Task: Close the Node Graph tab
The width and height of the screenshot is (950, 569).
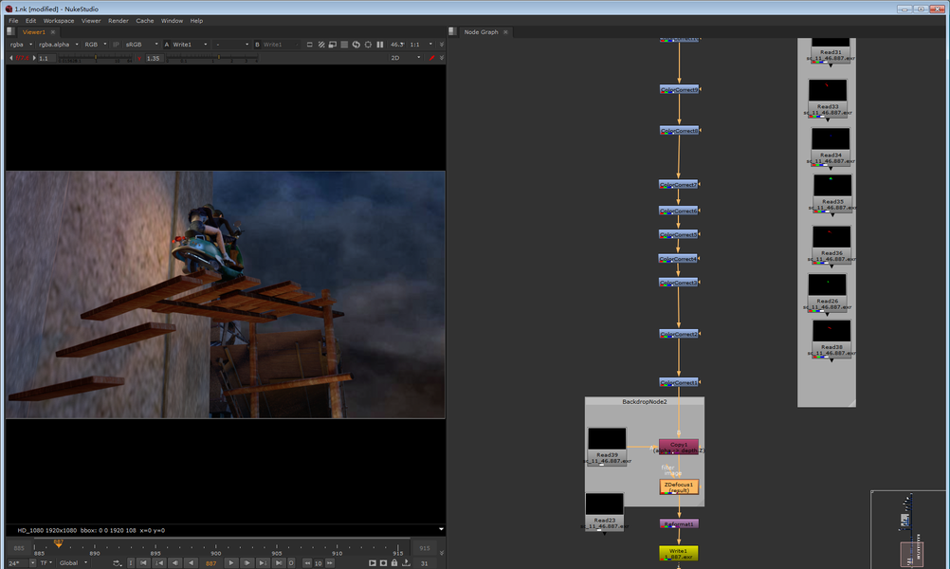Action: pyautogui.click(x=505, y=32)
